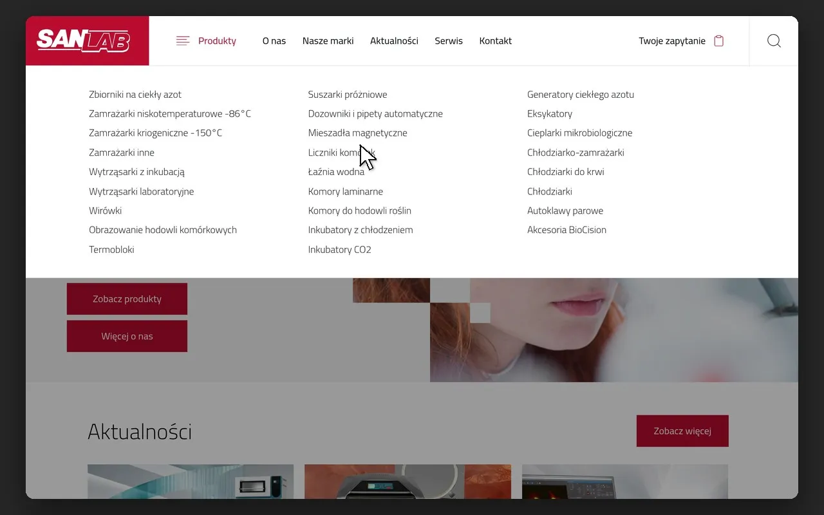The image size is (824, 515).
Task: Select Cieplarki mikrobiologiczne
Action: (580, 133)
